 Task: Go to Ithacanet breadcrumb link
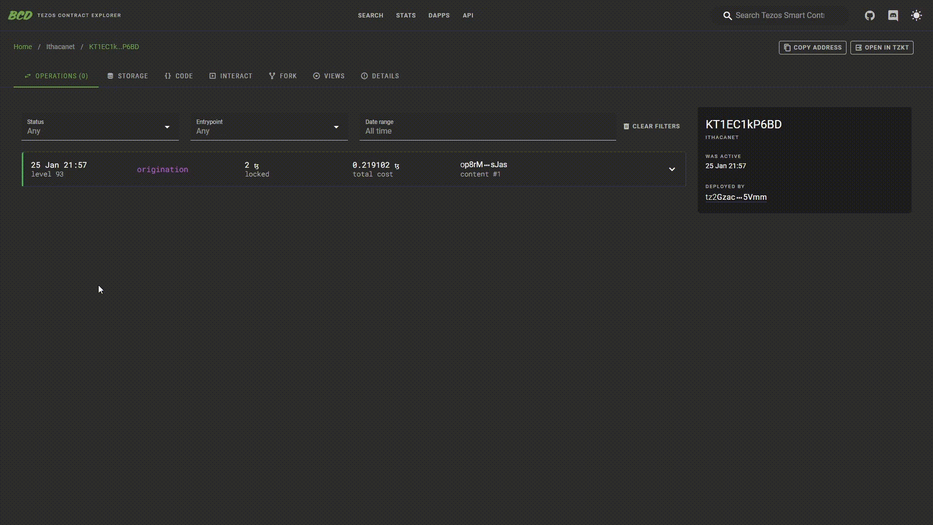click(60, 47)
